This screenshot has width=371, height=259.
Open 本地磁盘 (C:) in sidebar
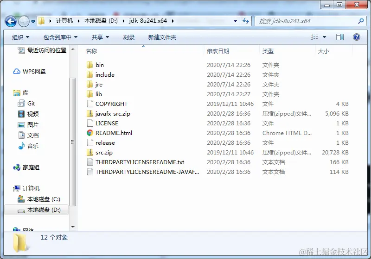39,199
